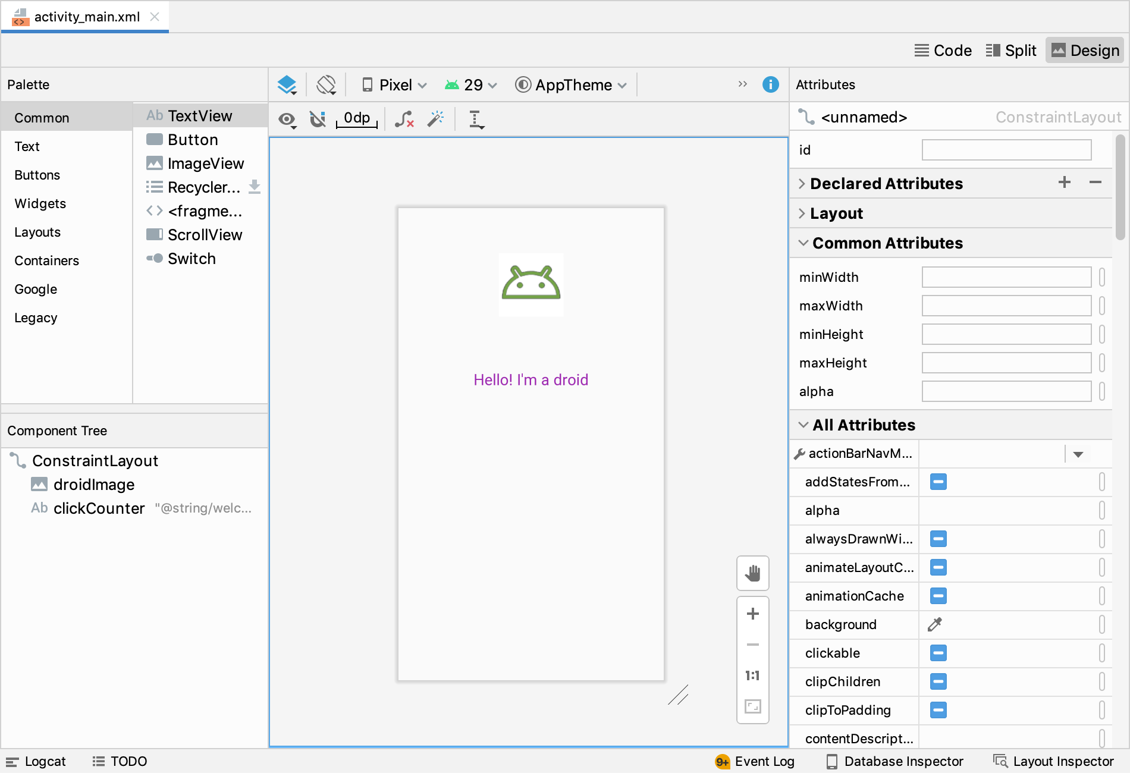Switch to Design view

pyautogui.click(x=1085, y=51)
